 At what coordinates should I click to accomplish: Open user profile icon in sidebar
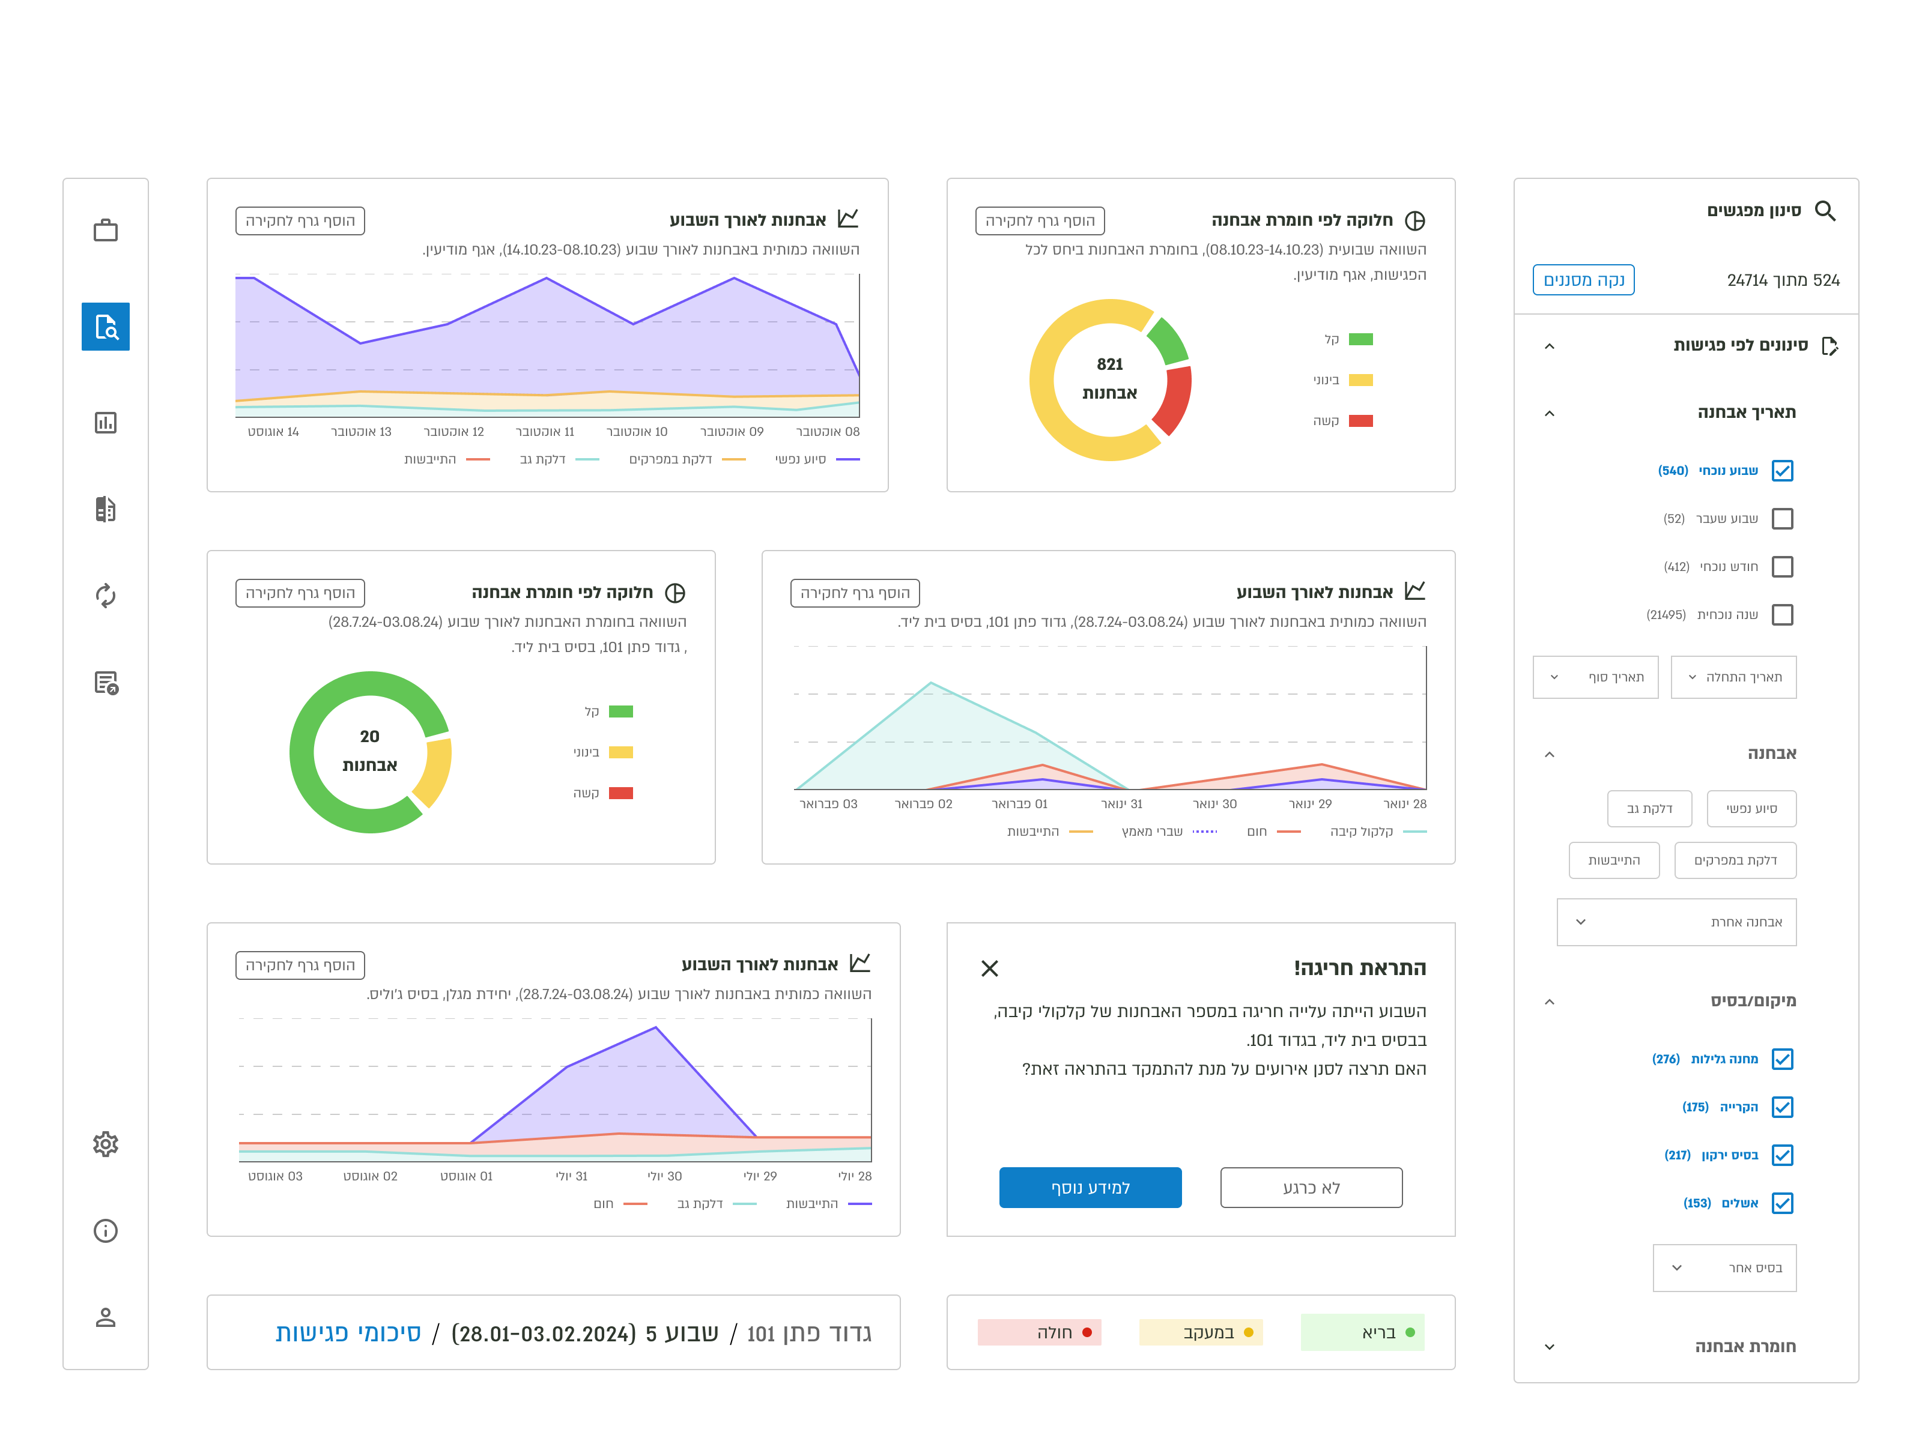[105, 1318]
